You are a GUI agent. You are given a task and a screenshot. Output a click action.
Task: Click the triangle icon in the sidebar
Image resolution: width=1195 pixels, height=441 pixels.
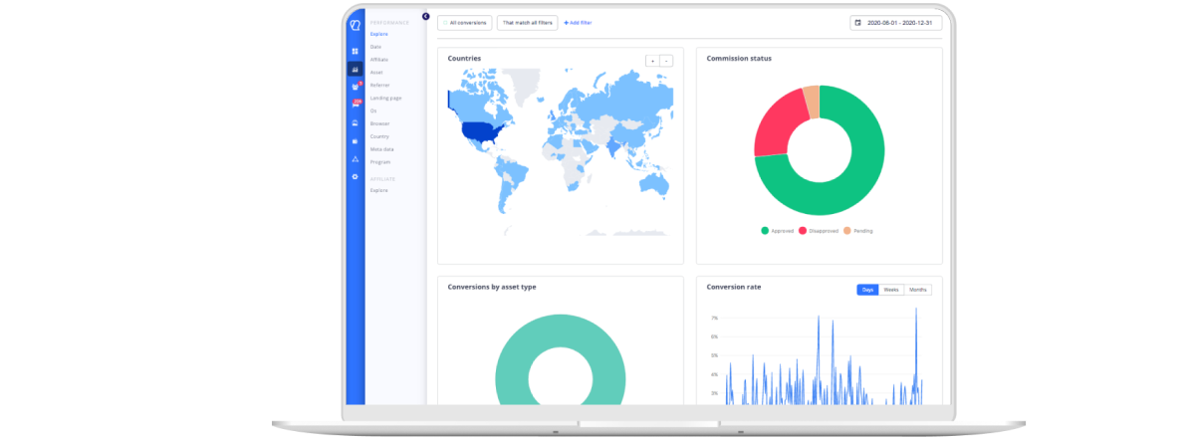355,158
